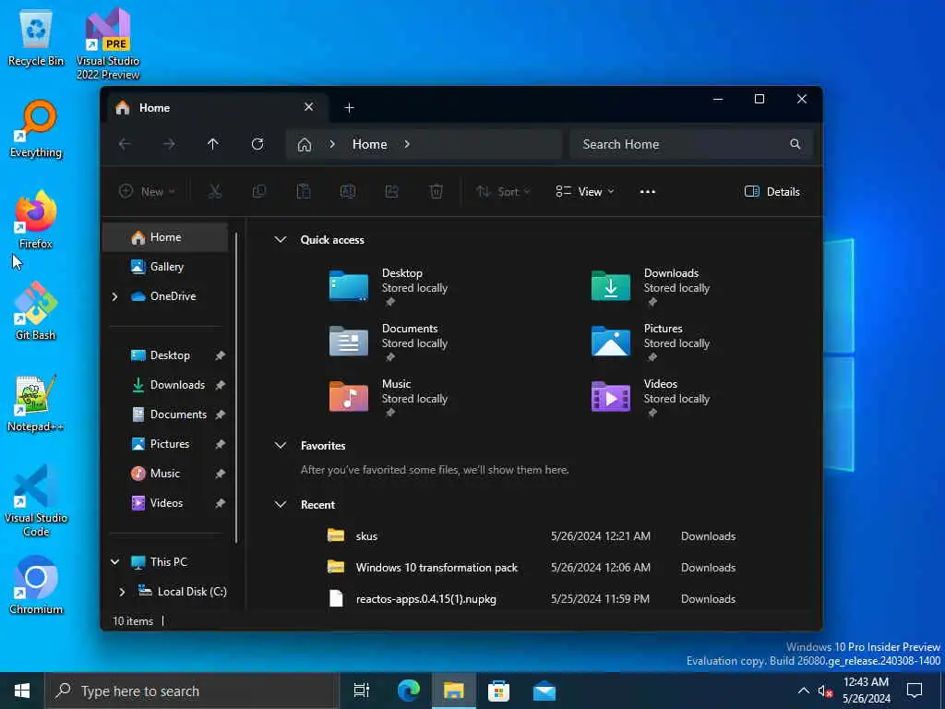This screenshot has width=945, height=709.
Task: Click the Cut toolbar icon
Action: click(x=214, y=192)
